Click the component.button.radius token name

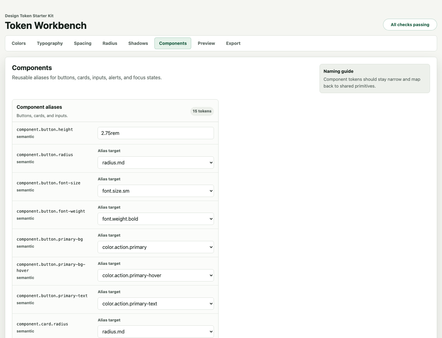pyautogui.click(x=45, y=155)
